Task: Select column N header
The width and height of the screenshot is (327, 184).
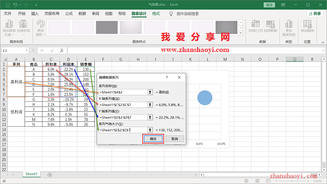Action: 242,59
